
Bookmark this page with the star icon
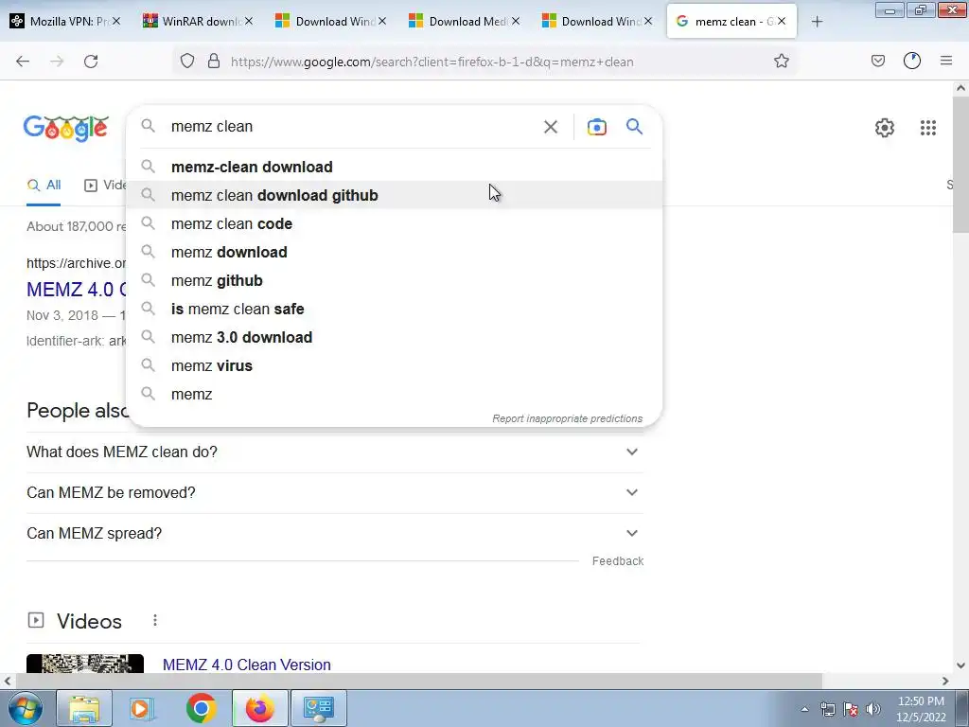[x=781, y=62]
